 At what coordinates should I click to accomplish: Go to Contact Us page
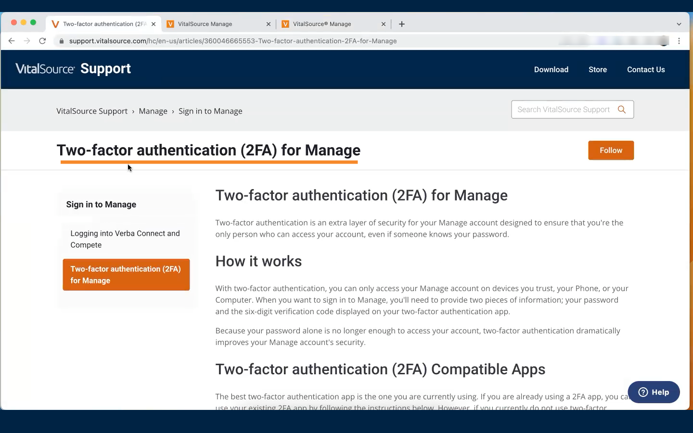click(646, 70)
